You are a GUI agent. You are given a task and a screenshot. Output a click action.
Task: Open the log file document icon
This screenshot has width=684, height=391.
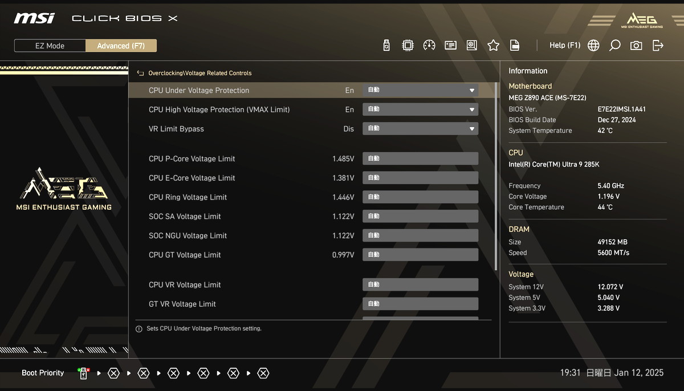[514, 46]
